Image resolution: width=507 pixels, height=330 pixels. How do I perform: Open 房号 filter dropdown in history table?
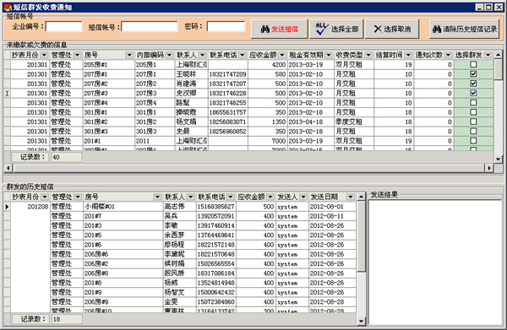click(x=157, y=197)
